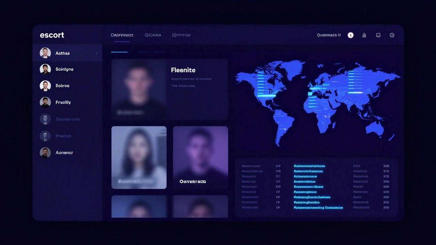The width and height of the screenshot is (436, 245).
Task: Select Bolrrve in the sidebar list
Action: click(x=62, y=86)
